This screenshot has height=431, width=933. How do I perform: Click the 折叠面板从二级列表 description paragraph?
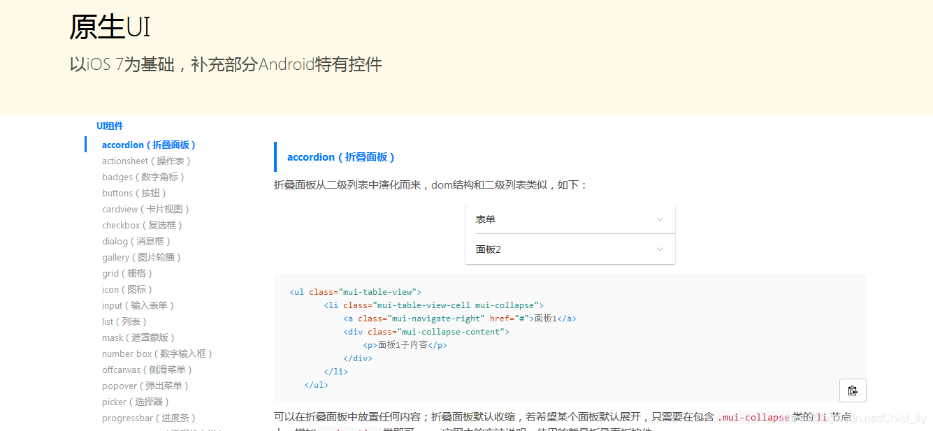(431, 185)
